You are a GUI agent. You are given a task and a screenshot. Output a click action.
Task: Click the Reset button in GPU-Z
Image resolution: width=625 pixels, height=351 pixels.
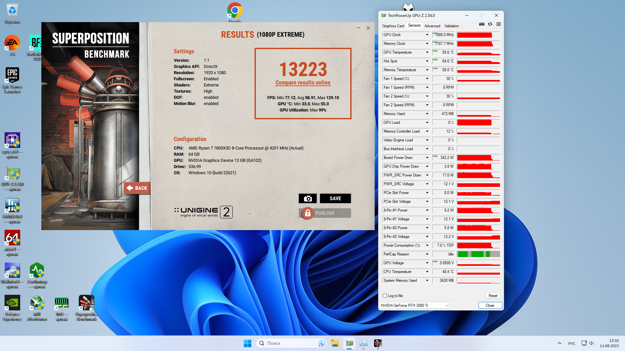point(493,296)
